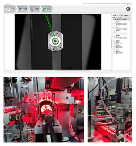The width and height of the screenshot is (136, 146).
Task: Switch to the 图像 (Image) step tab
Action: [x=23, y=9]
